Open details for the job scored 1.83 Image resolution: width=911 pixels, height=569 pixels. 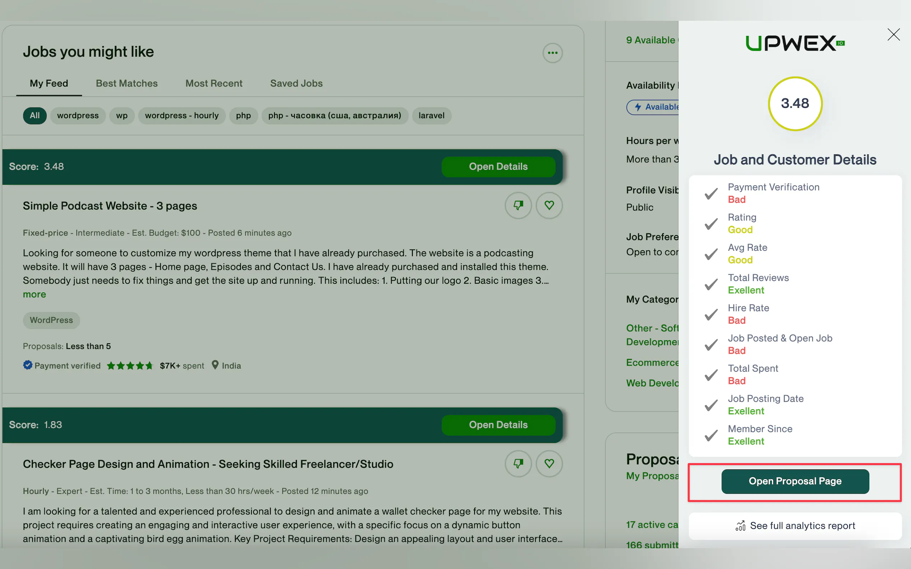click(x=498, y=425)
